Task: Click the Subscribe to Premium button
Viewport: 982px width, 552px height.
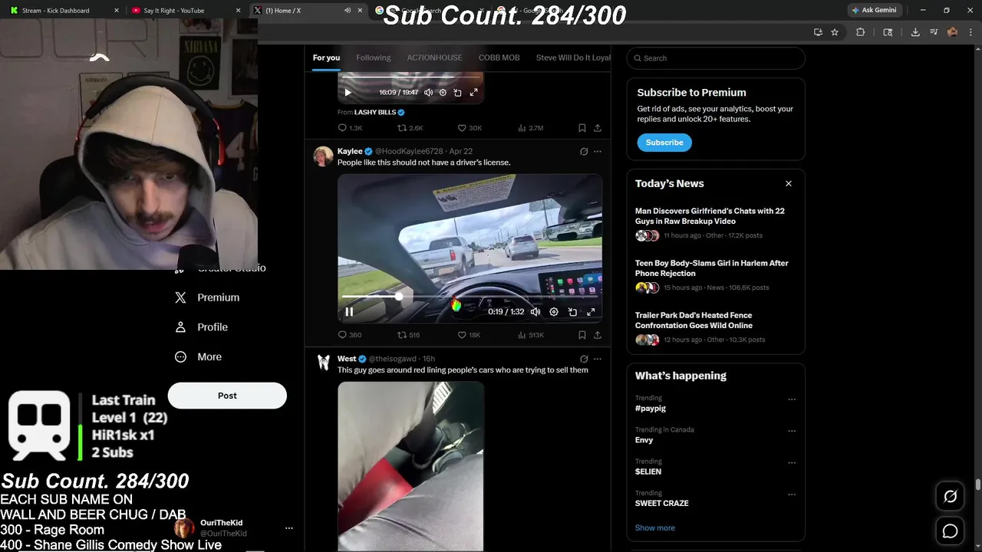Action: (x=664, y=143)
